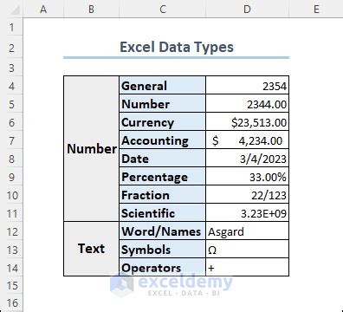Screen dimensions: 343x312
Task: Select the cell with the + operator
Action: 248,267
